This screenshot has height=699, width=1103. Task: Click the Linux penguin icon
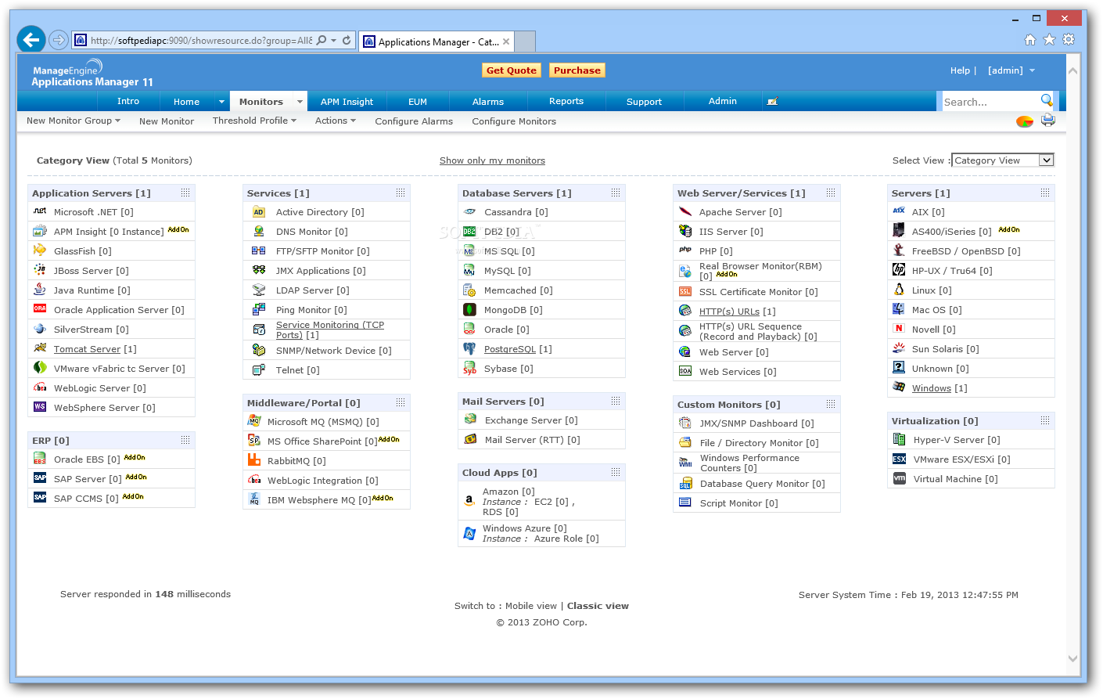coord(899,290)
